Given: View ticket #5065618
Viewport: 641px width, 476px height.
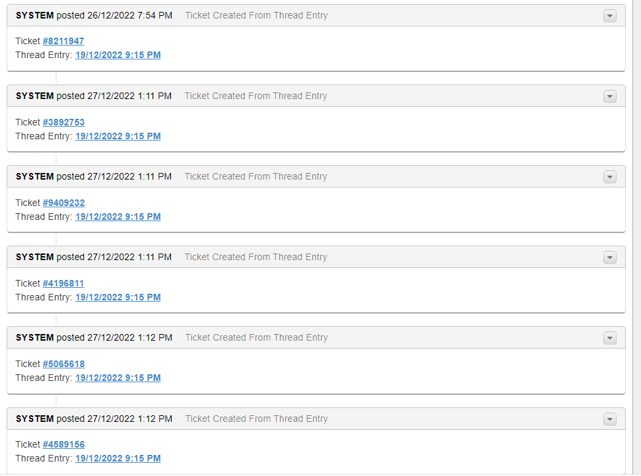Looking at the screenshot, I should (63, 364).
